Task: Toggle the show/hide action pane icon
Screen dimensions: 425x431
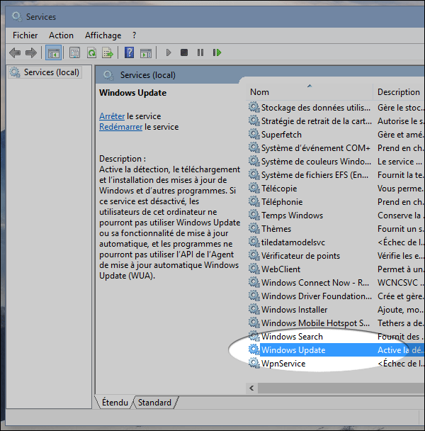Action: coord(146,52)
